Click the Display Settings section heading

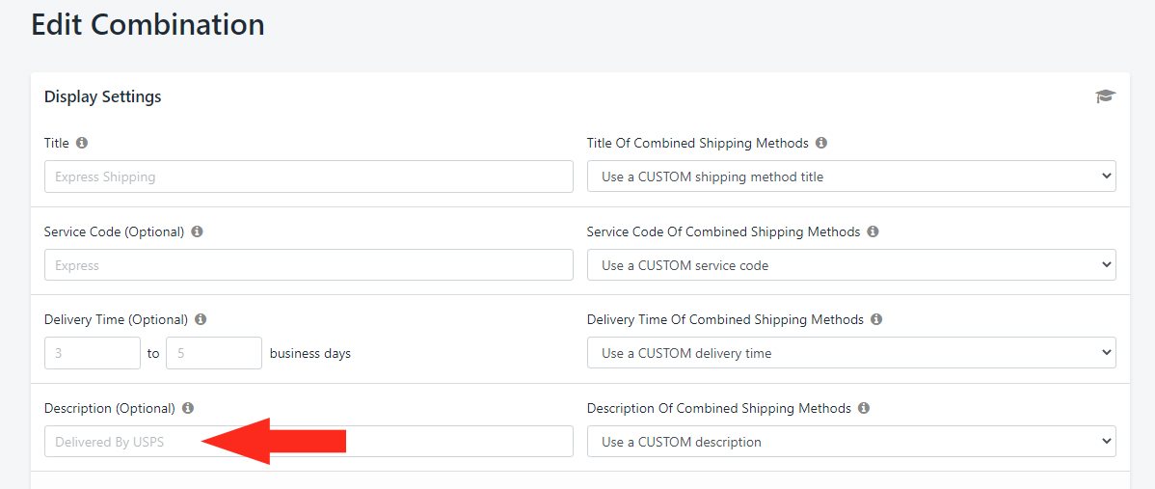102,96
